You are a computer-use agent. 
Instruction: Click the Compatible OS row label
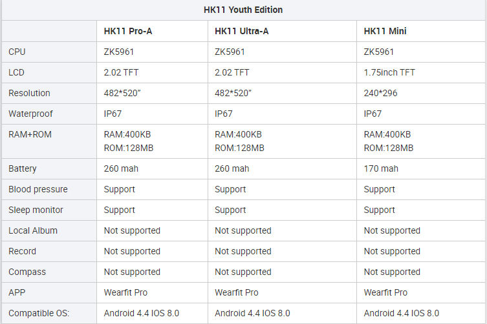38,313
